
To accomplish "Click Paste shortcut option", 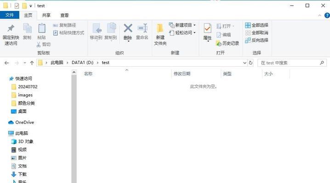I will (68, 32).
